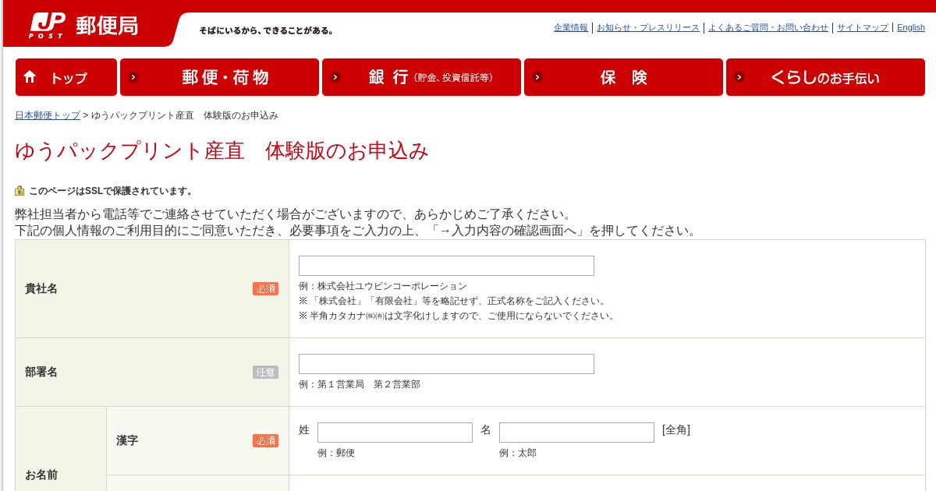Click the 必須 badge for 漢字

(x=265, y=440)
